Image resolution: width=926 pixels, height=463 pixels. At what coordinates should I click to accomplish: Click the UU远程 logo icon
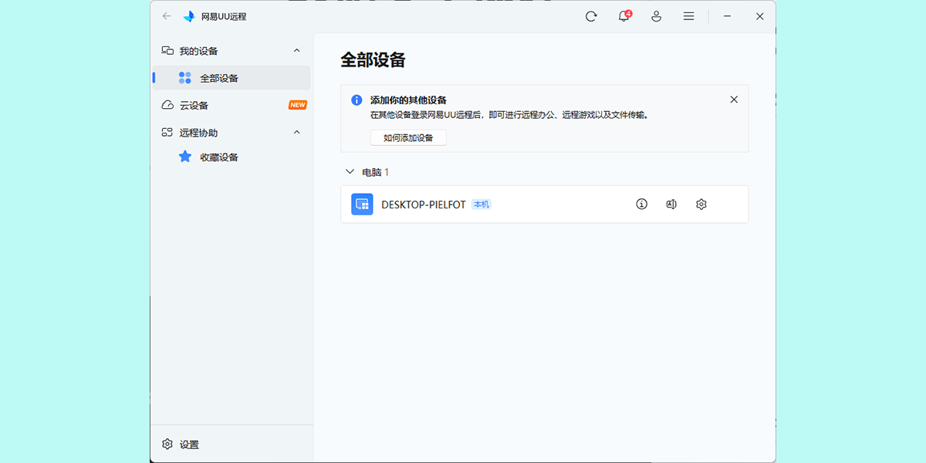[188, 15]
